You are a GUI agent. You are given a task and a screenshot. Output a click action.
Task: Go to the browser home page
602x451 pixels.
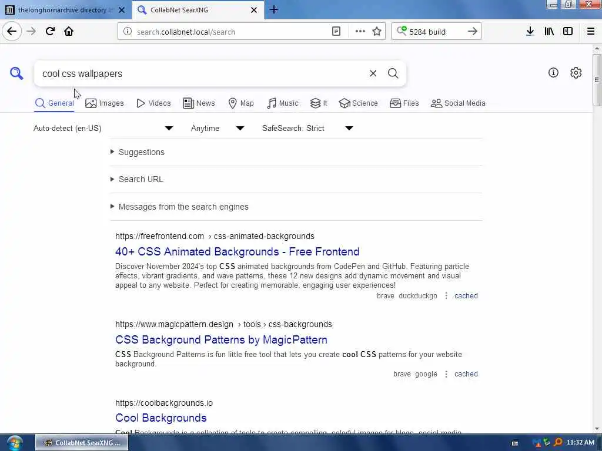(x=69, y=31)
